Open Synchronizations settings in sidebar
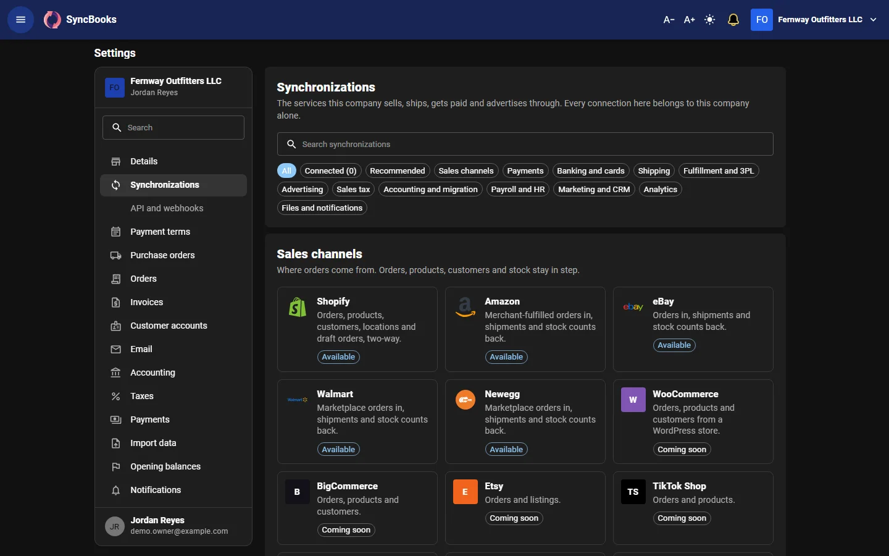This screenshot has width=889, height=556. click(x=173, y=185)
